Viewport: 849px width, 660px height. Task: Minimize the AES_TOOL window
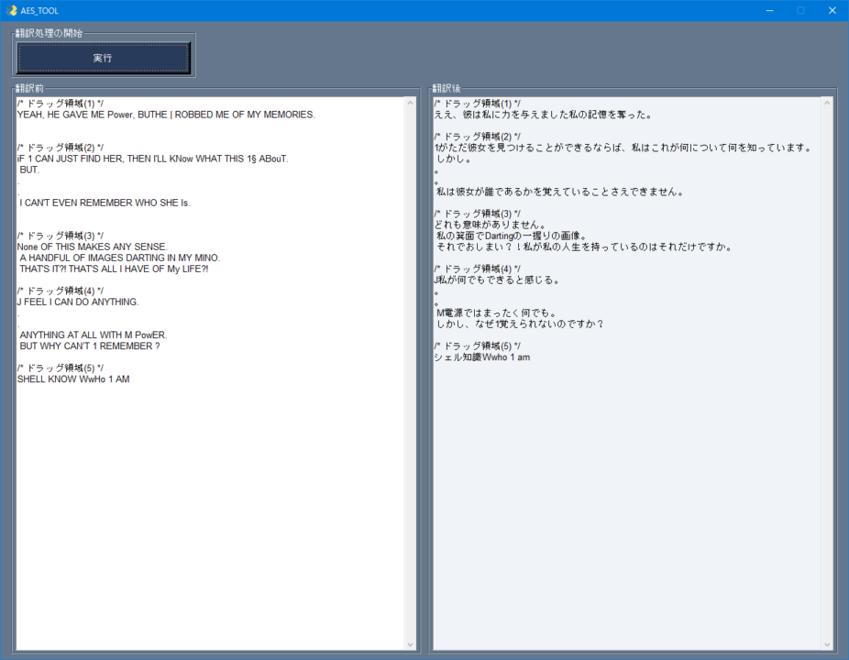coord(769,10)
